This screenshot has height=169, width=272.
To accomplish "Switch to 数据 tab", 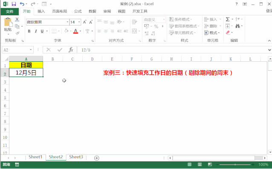I will click(92, 11).
